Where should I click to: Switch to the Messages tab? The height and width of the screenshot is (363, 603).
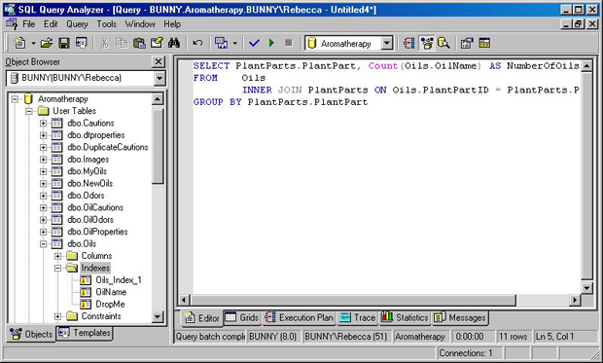[x=460, y=317]
